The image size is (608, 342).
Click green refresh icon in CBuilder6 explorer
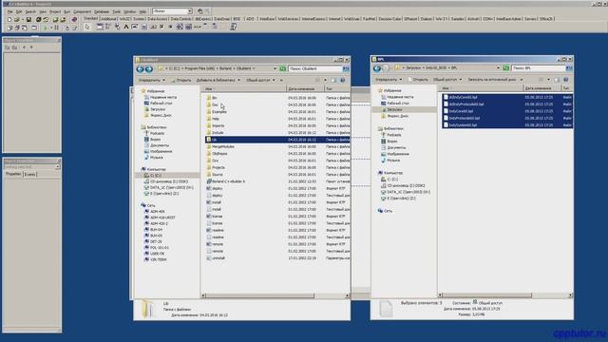[283, 68]
